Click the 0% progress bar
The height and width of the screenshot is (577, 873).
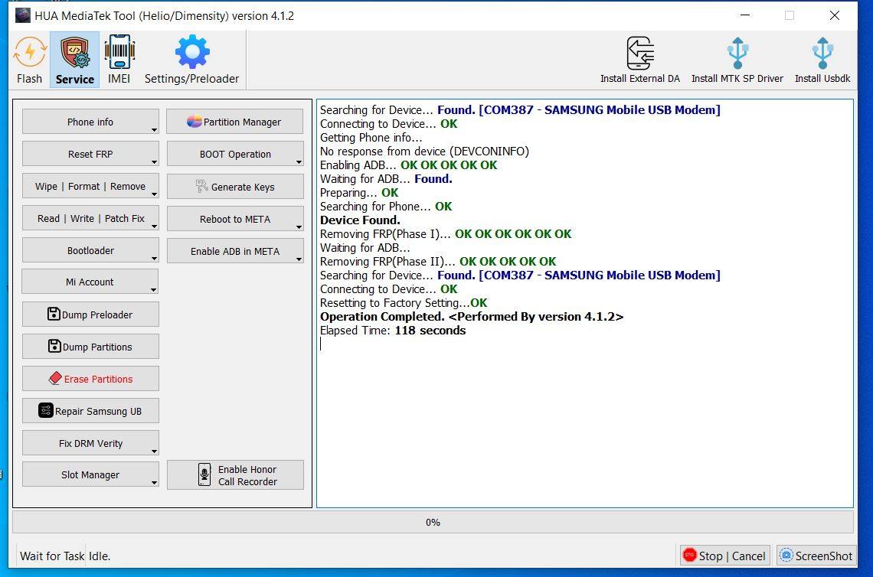click(433, 522)
